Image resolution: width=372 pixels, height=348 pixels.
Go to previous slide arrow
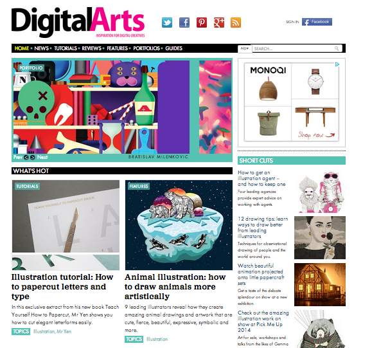click(26, 157)
